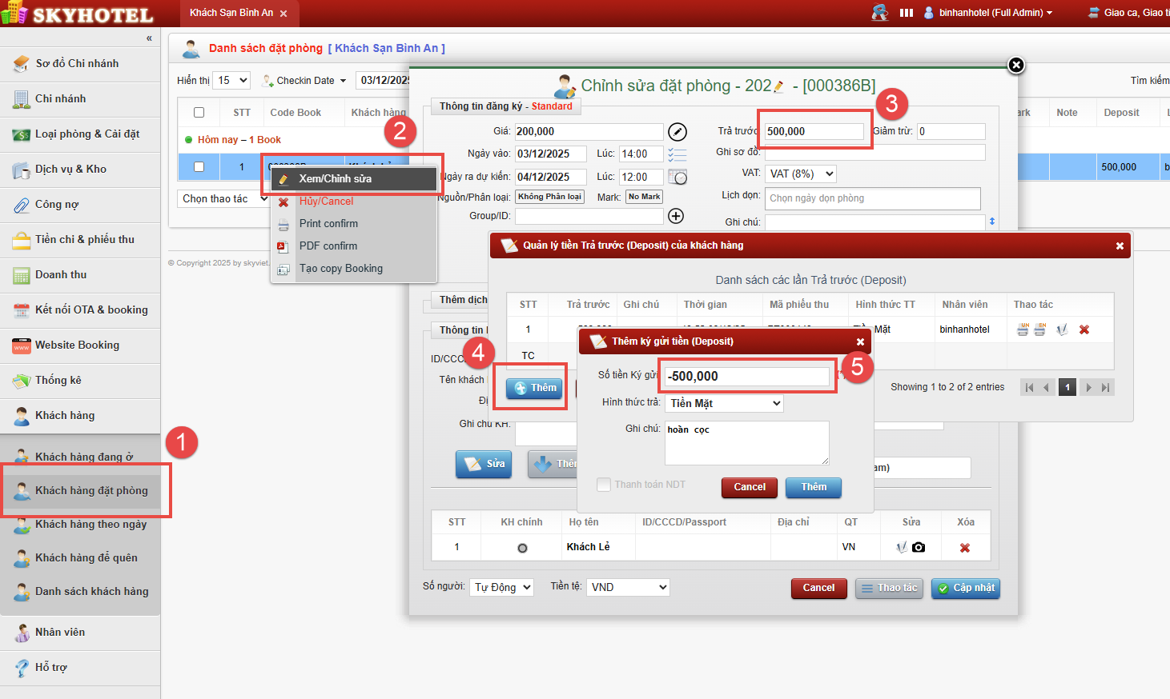The image size is (1170, 699).
Task: Click the pencil icon beside the Giá field
Action: [677, 132]
